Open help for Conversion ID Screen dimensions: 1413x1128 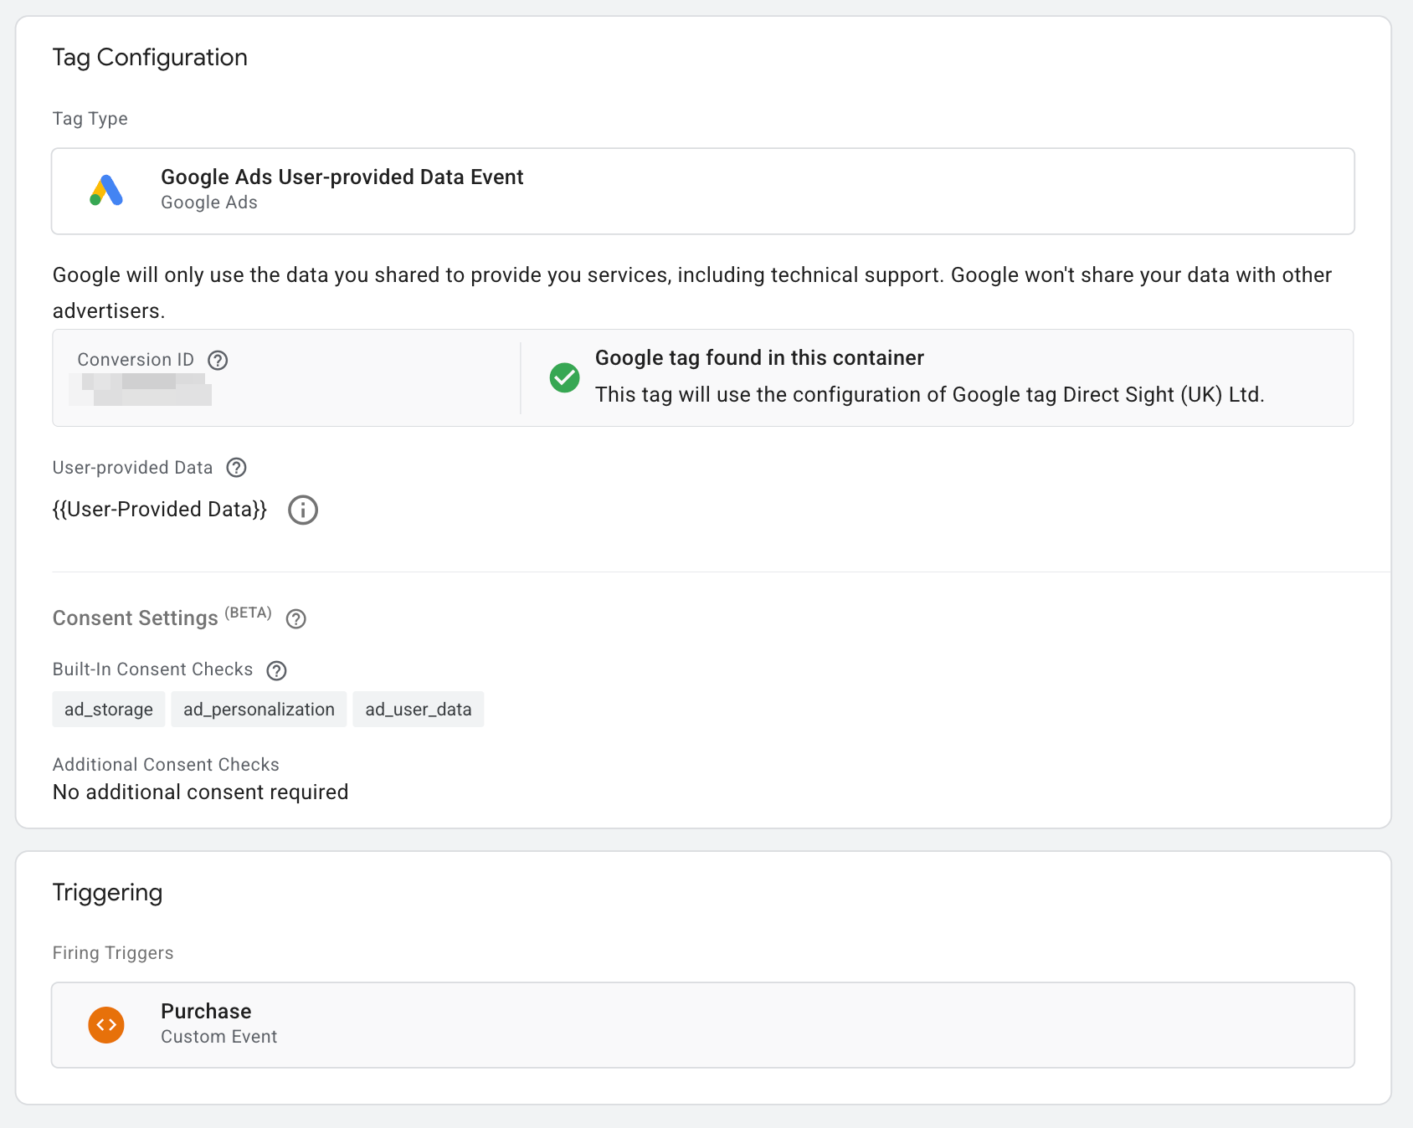tap(218, 360)
